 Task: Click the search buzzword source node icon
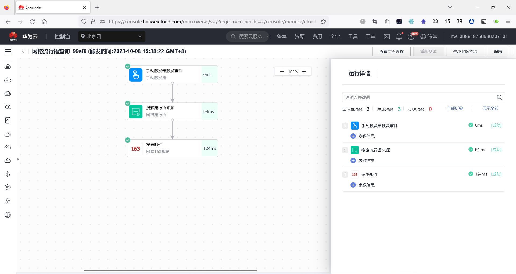pos(136,111)
